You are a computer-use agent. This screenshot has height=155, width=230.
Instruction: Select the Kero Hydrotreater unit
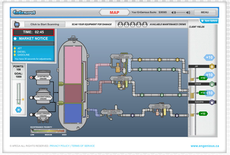click(121, 56)
